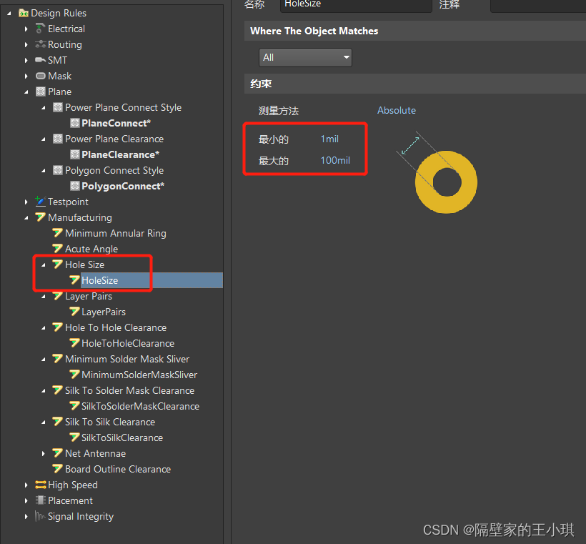The width and height of the screenshot is (586, 544).
Task: Click the Placement category icon
Action: click(40, 500)
